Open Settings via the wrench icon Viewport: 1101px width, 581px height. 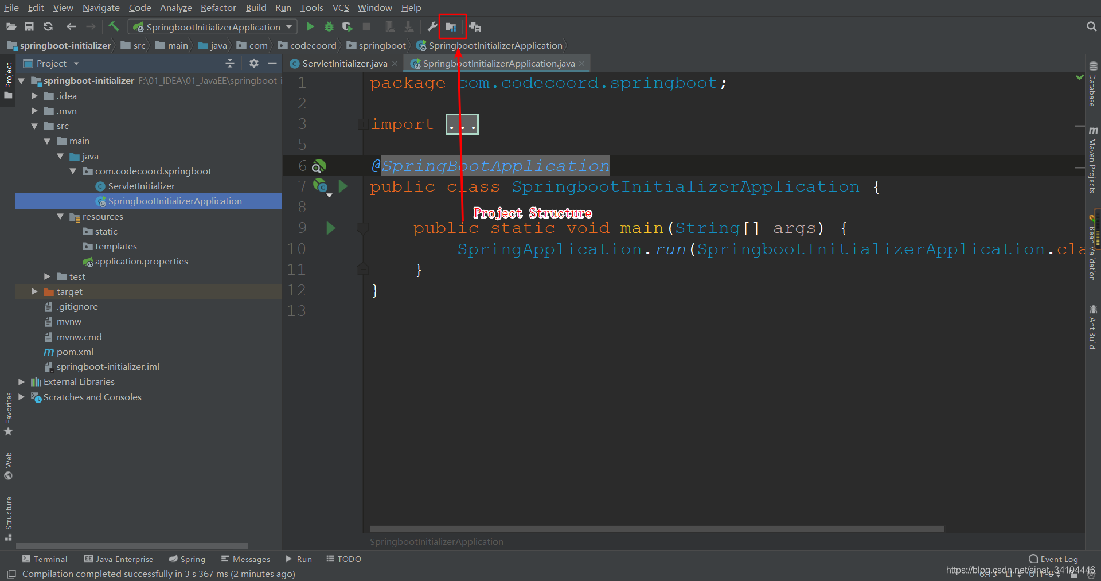[431, 26]
